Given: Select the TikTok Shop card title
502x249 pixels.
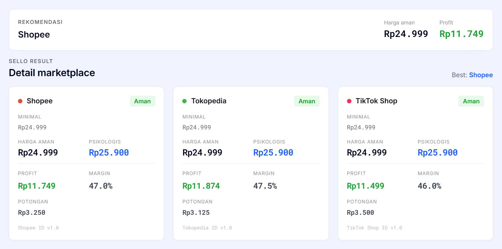Looking at the screenshot, I should (x=376, y=101).
